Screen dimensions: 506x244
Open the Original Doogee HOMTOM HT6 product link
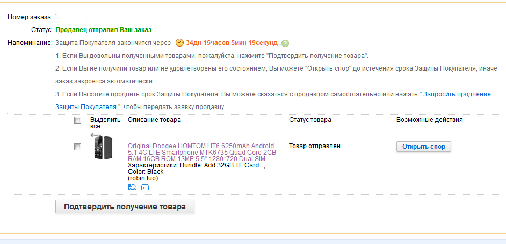[201, 152]
